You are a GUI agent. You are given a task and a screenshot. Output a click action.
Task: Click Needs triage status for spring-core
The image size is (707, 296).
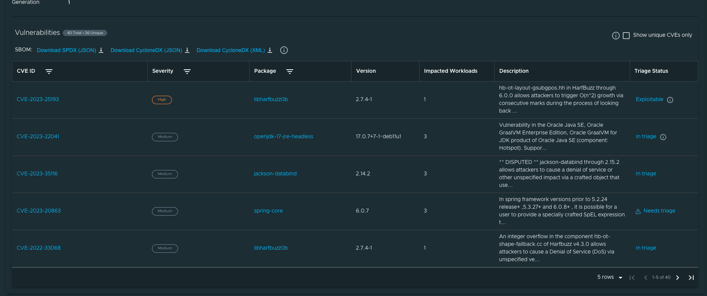tap(659, 211)
